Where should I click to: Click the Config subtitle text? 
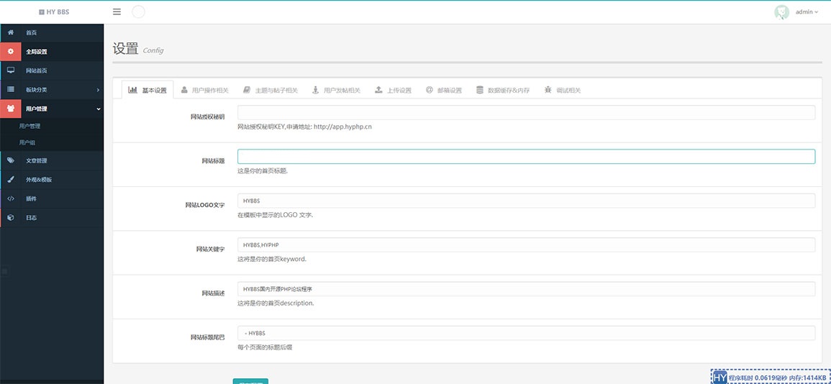point(153,51)
